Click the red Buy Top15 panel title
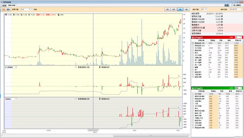The height and width of the screenshot is (138, 244). pos(197,37)
